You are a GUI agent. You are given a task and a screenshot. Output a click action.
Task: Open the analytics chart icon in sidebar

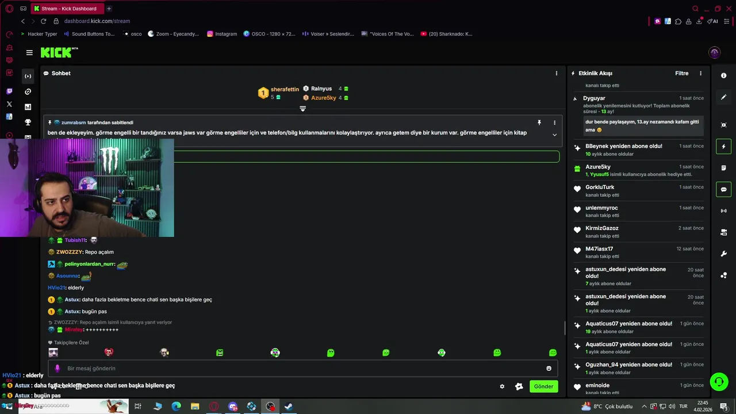click(x=28, y=107)
